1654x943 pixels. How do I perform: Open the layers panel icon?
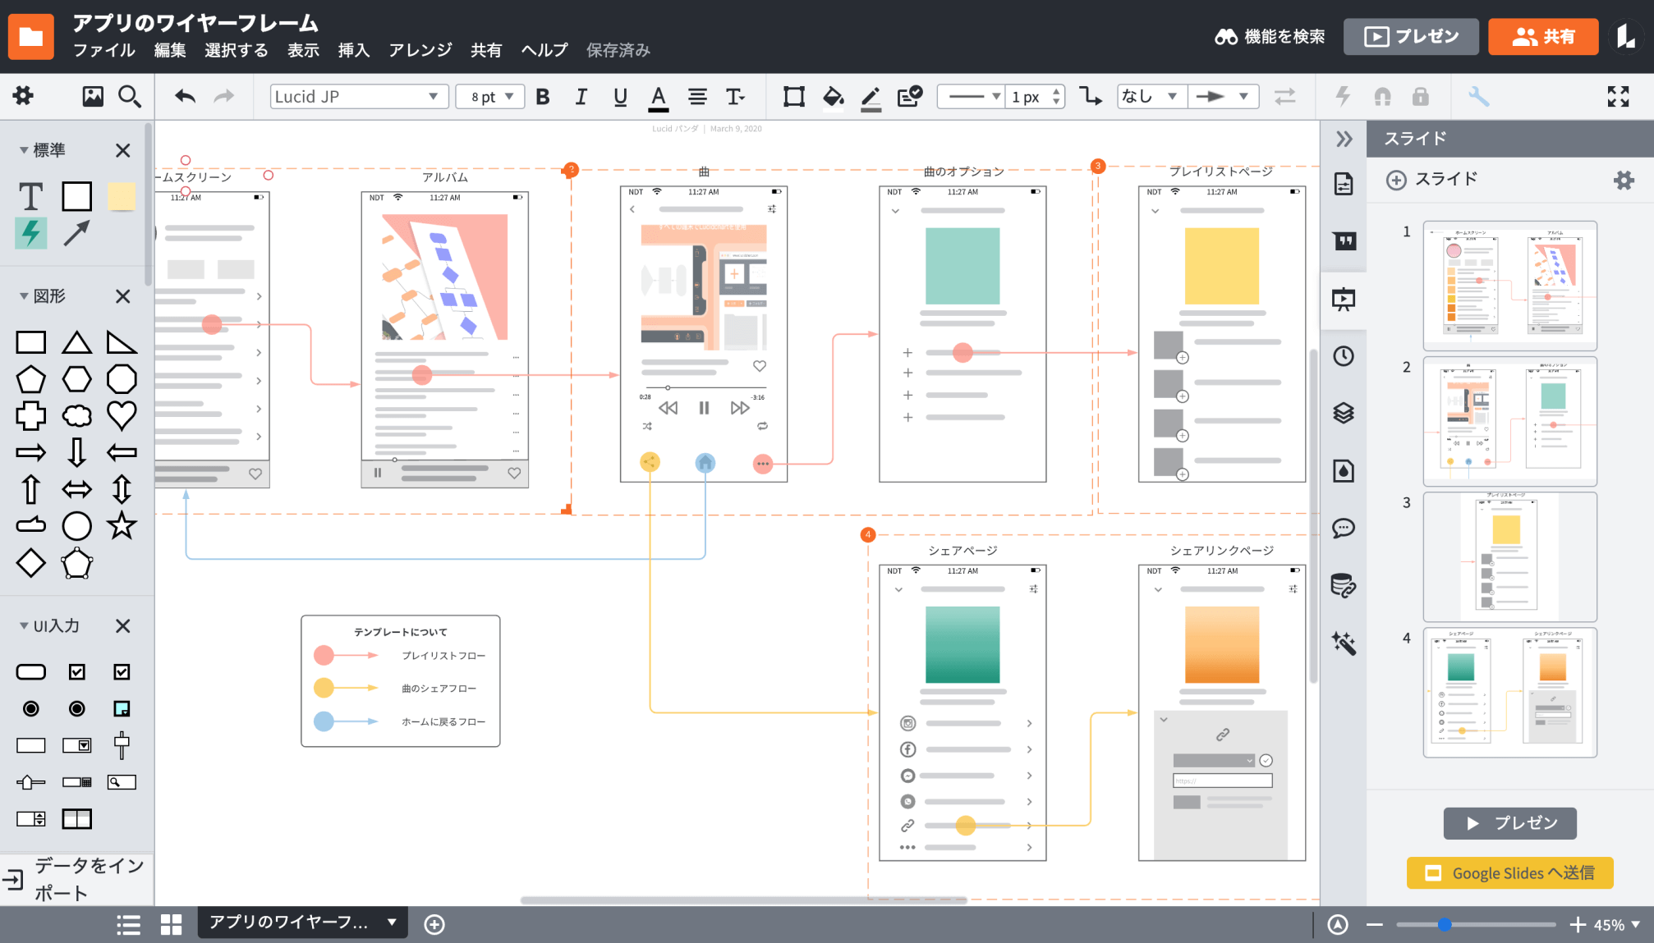(x=1344, y=413)
